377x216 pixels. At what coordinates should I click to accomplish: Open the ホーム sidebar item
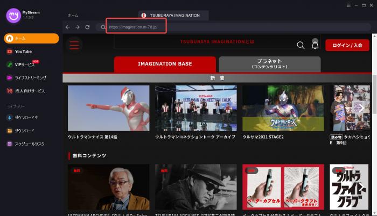31,38
